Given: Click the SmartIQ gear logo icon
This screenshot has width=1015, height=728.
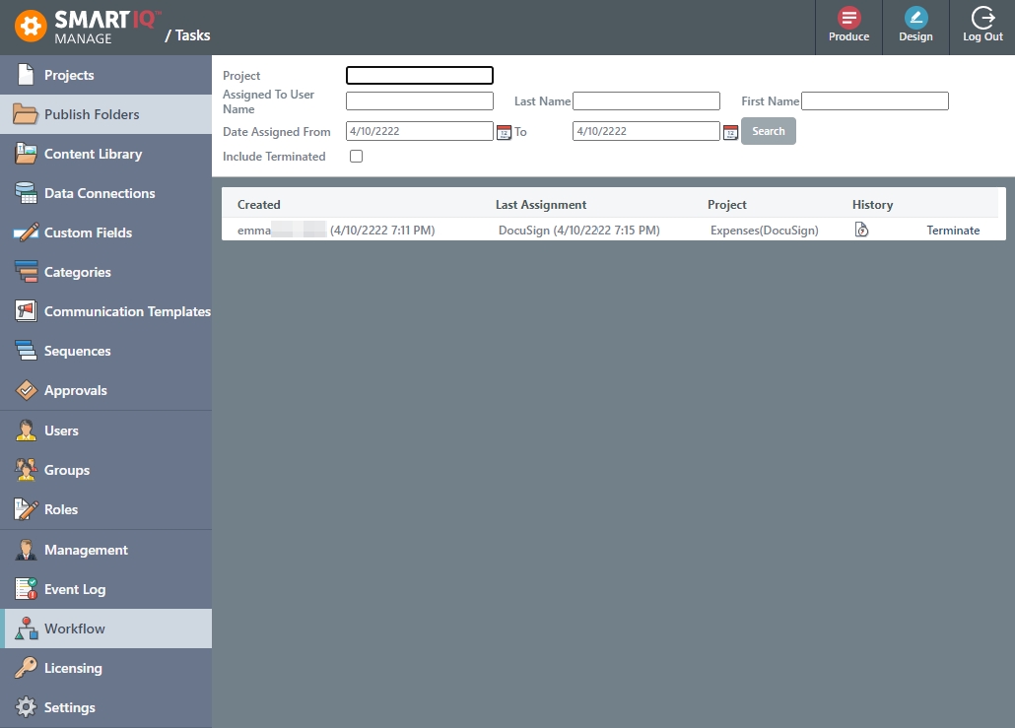Looking at the screenshot, I should 32,27.
